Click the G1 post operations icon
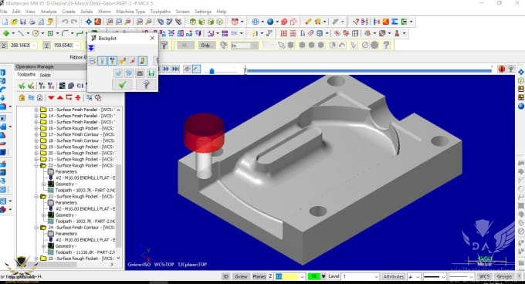 80,86
